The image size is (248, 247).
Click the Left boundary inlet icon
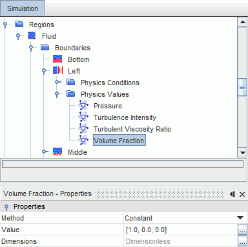[x=58, y=70]
